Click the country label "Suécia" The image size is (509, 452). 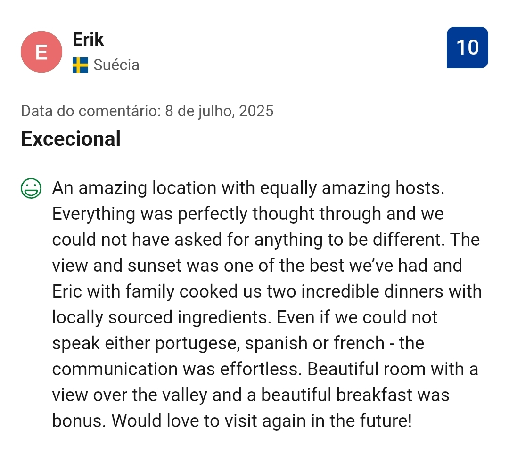pyautogui.click(x=116, y=65)
